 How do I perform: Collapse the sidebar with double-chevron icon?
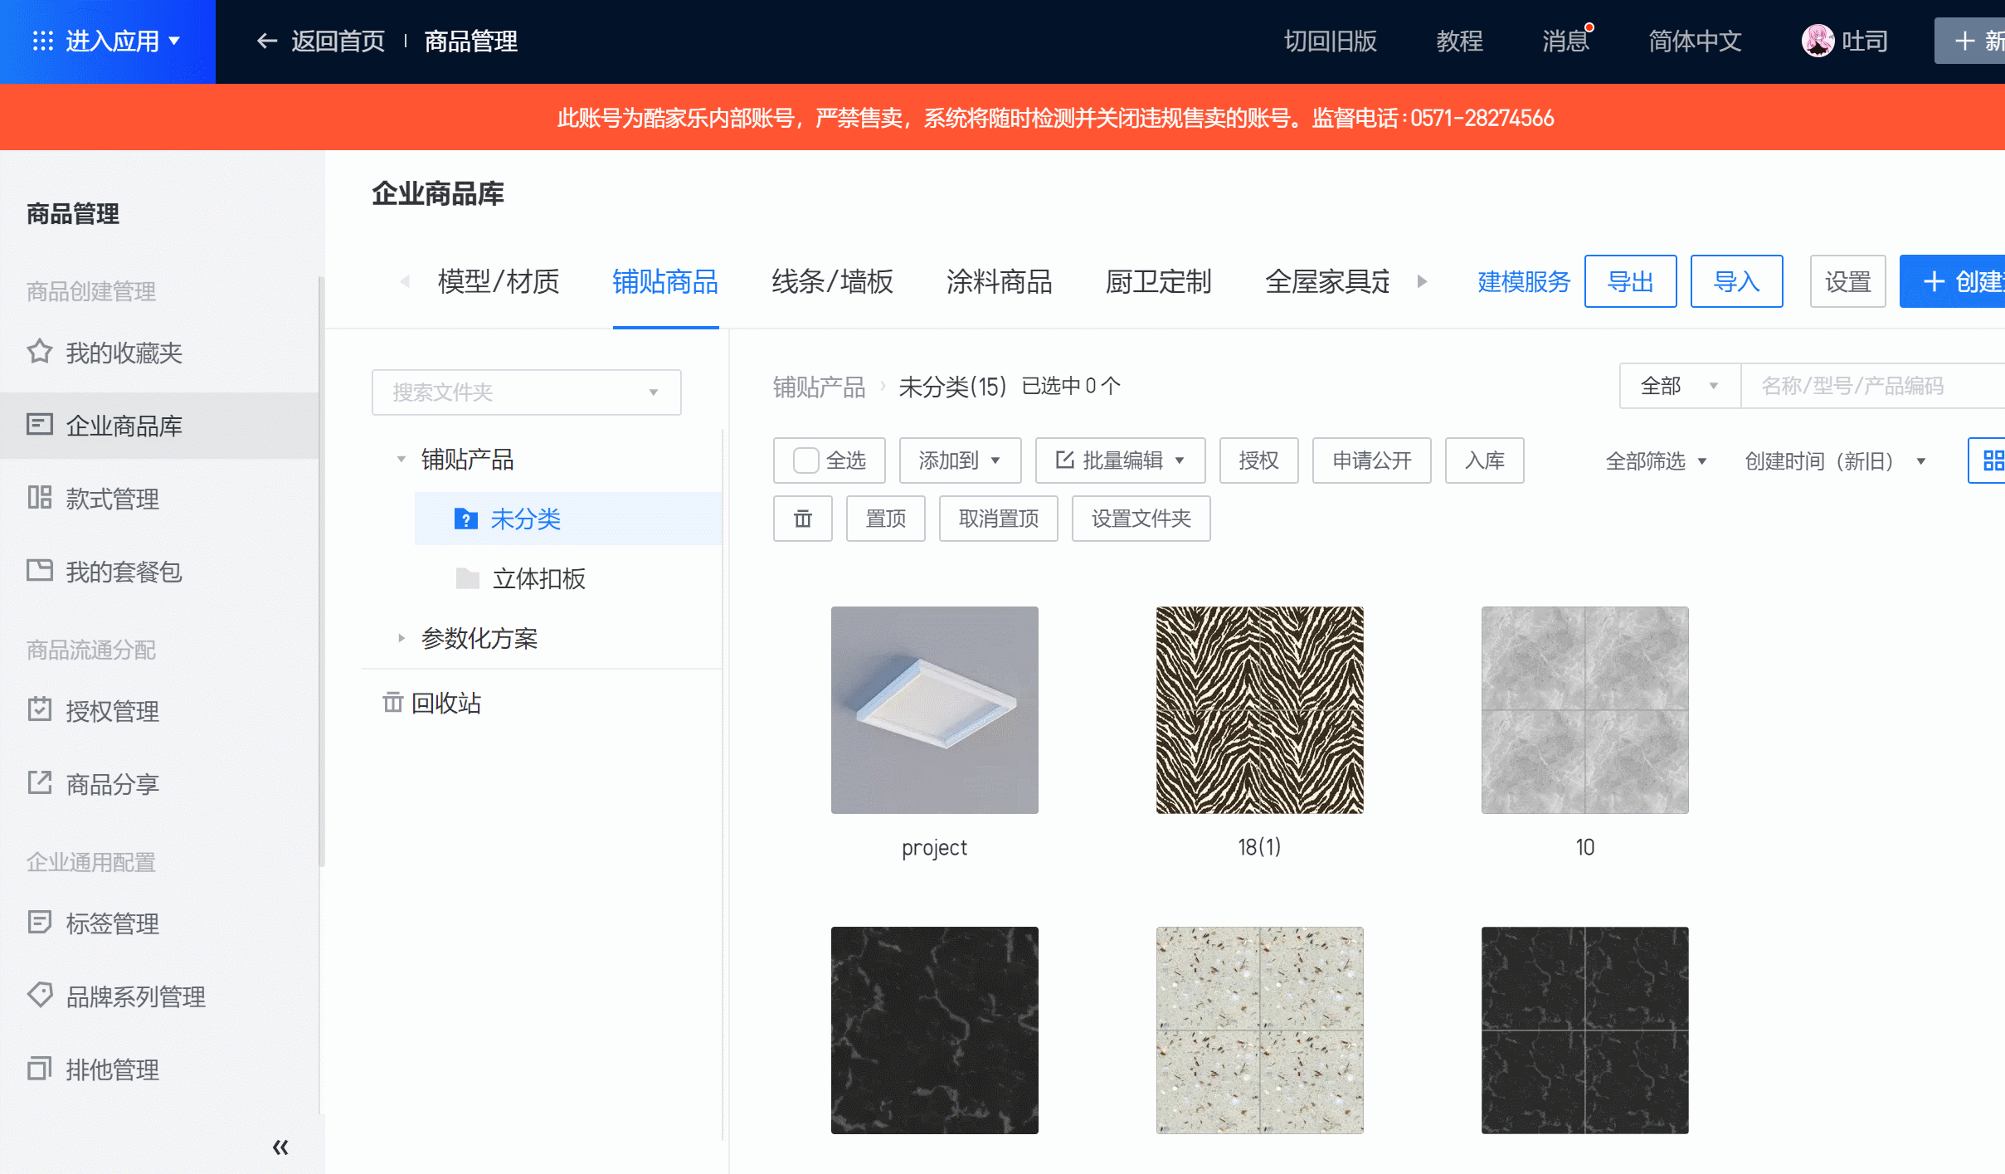280,1147
